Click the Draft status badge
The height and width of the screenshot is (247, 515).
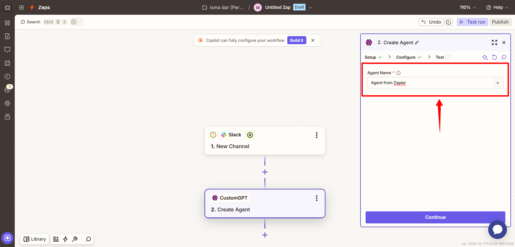click(x=299, y=7)
